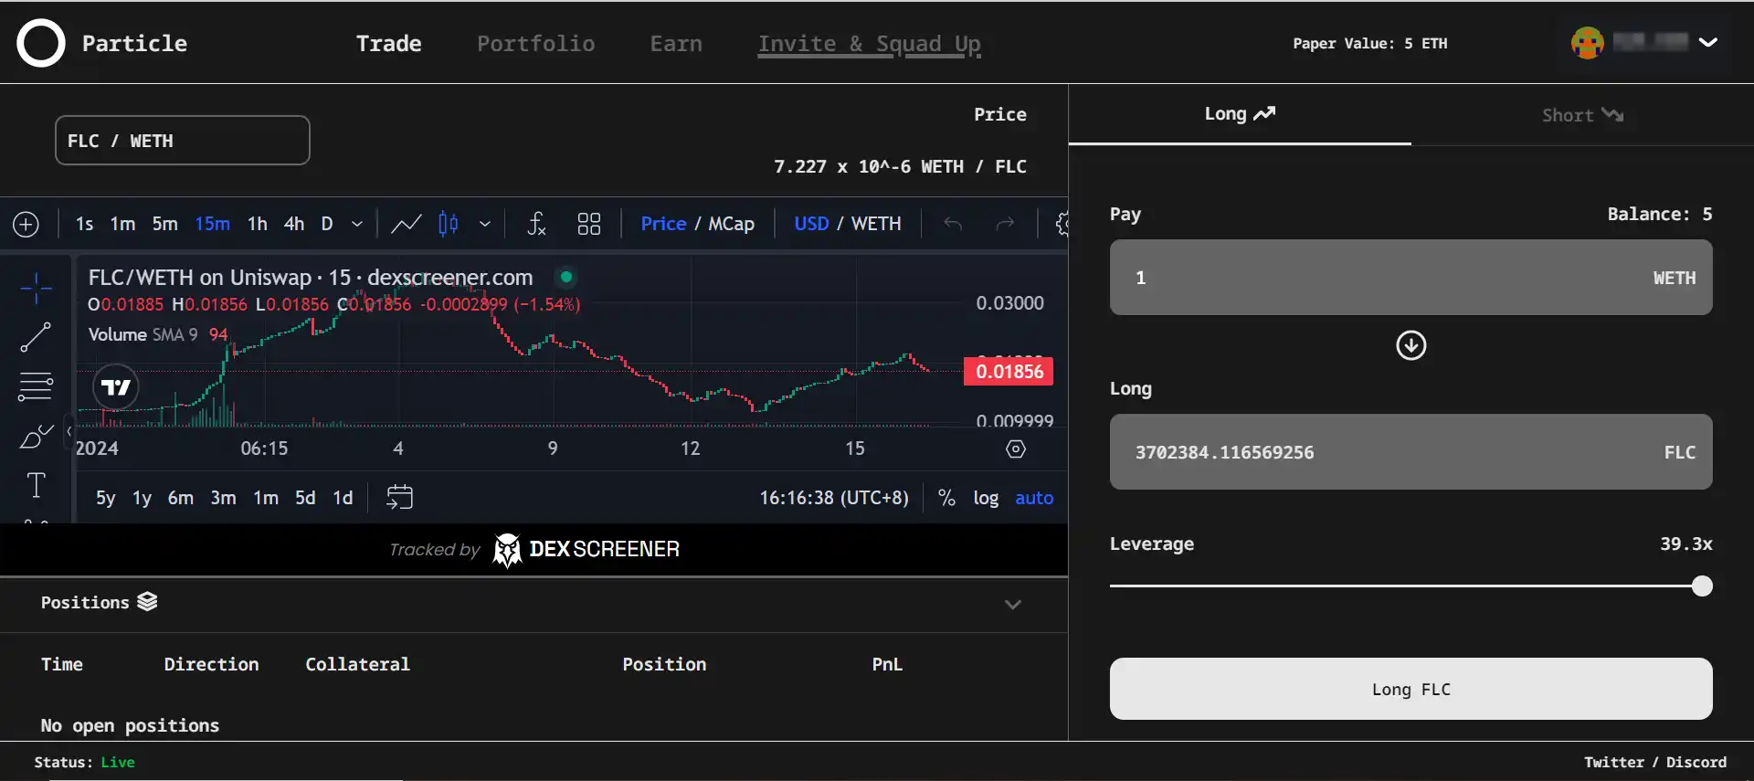Click the DEX Screener logo

click(x=586, y=550)
